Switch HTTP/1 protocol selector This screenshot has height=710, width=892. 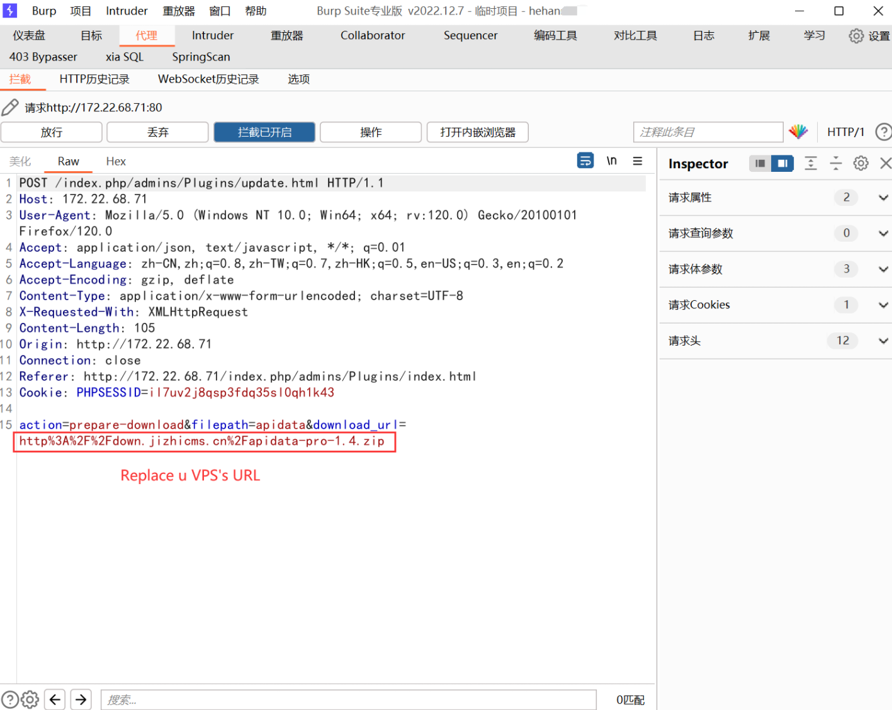(845, 132)
